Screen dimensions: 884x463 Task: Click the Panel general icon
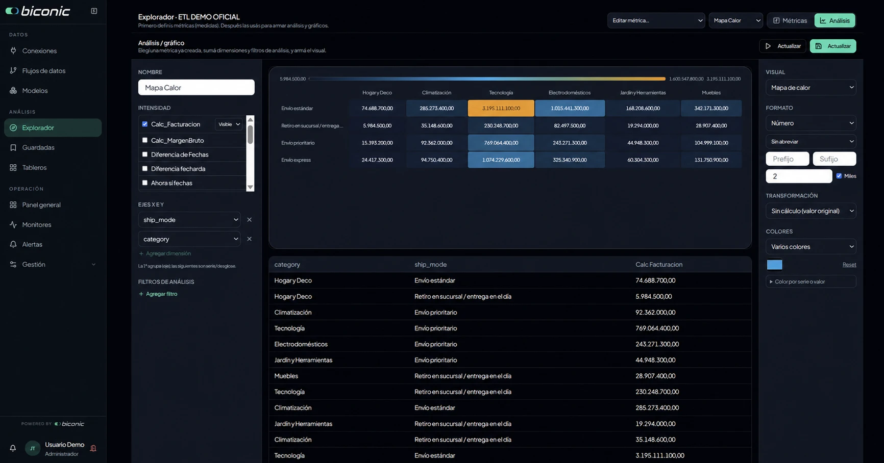(x=13, y=204)
